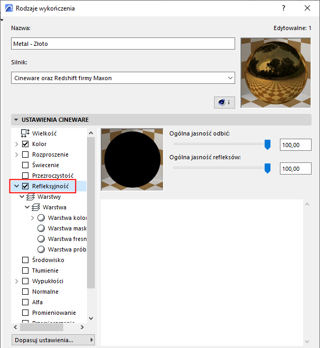The image size is (320, 348).
Task: Click the Edytowalne: 1 text
Action: coord(292,28)
